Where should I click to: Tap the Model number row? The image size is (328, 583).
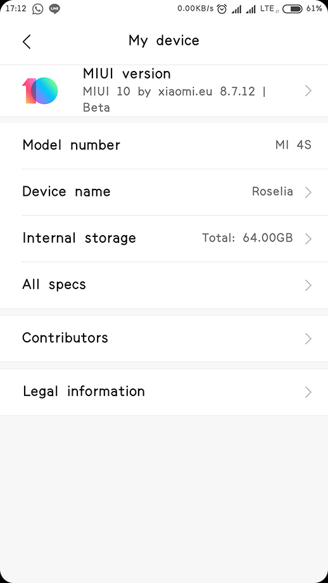click(164, 145)
